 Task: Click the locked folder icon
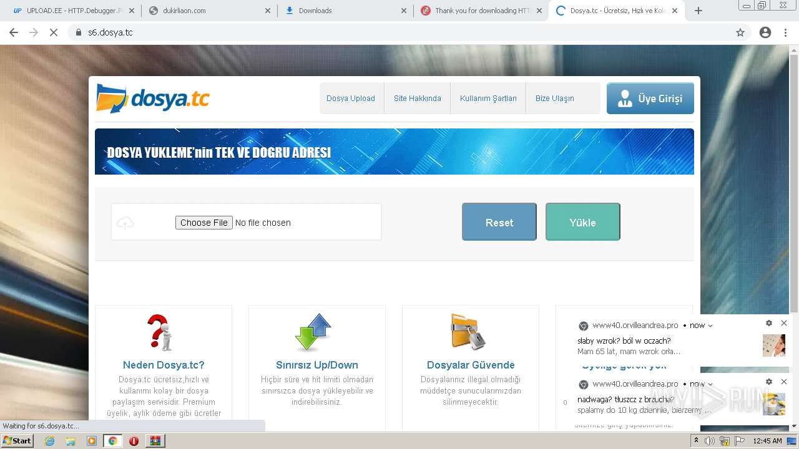pos(468,332)
